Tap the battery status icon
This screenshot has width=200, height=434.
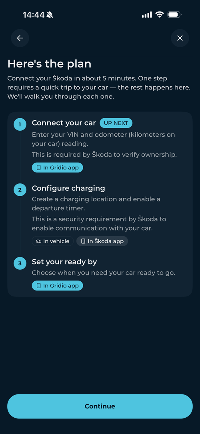(x=174, y=15)
